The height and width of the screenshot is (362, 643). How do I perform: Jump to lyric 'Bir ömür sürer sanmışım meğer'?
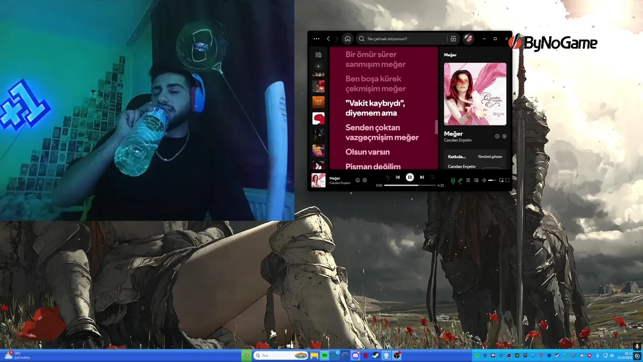click(x=375, y=59)
